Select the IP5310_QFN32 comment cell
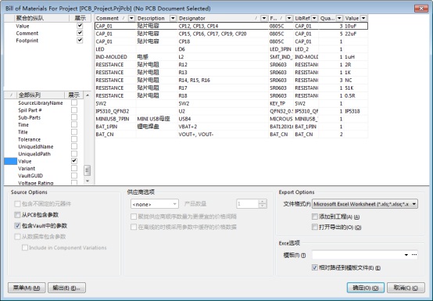 pos(116,111)
